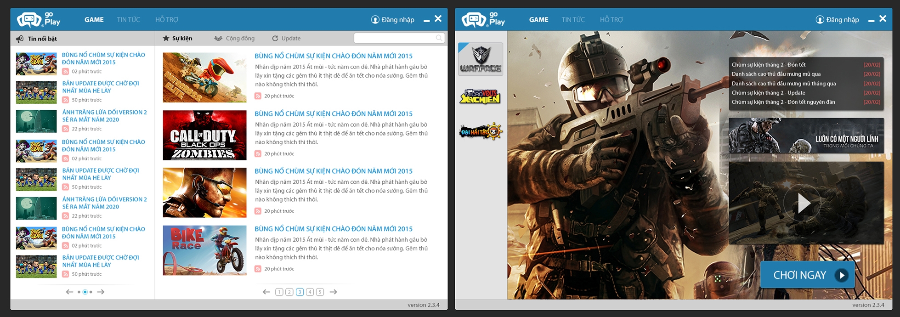Click the highlighted page 3 button
Viewport: 900px width, 317px height.
(300, 292)
